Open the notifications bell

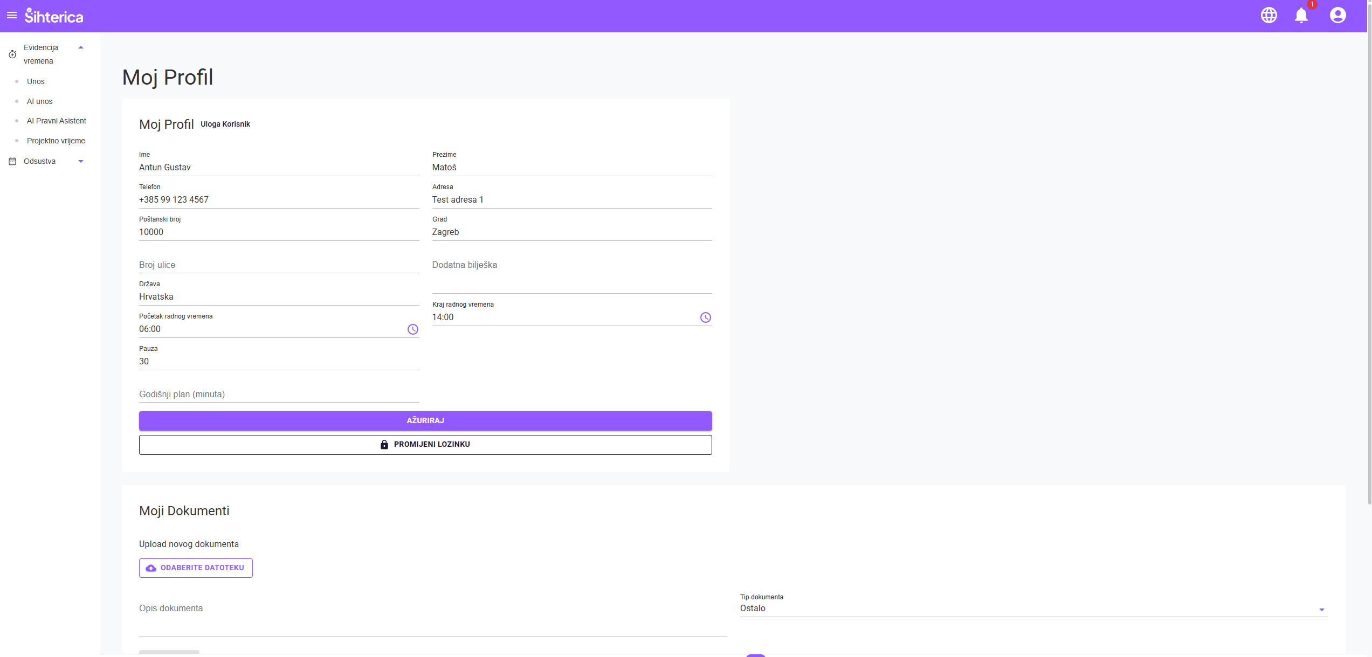pyautogui.click(x=1301, y=16)
